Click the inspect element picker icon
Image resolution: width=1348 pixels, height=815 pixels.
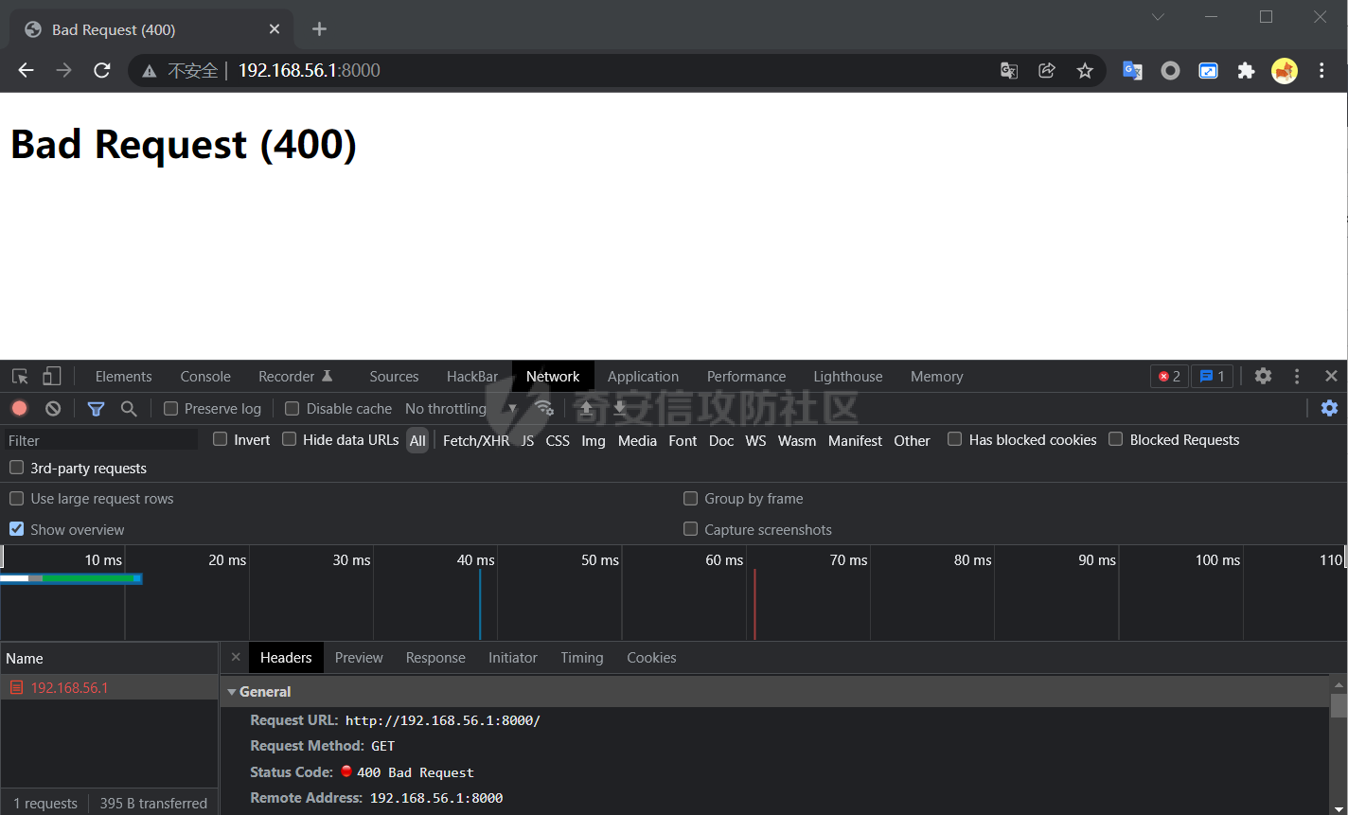click(x=20, y=376)
